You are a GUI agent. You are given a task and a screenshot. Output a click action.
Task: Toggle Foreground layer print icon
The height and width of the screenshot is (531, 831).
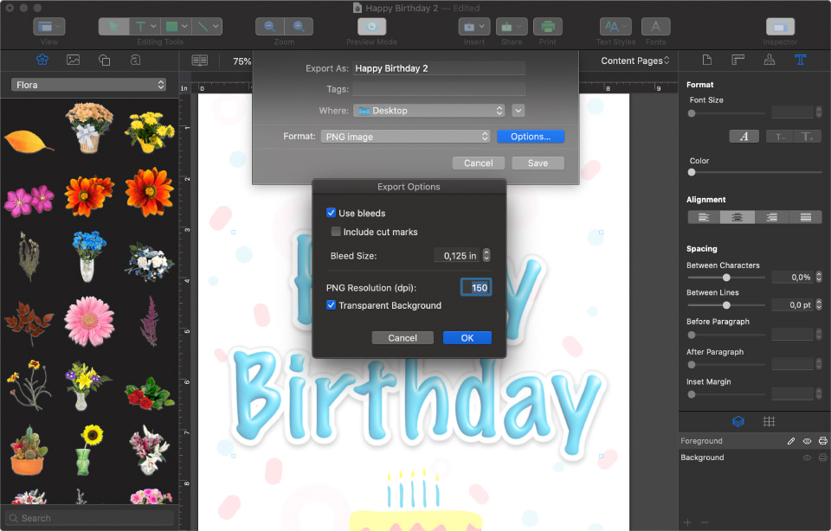822,441
